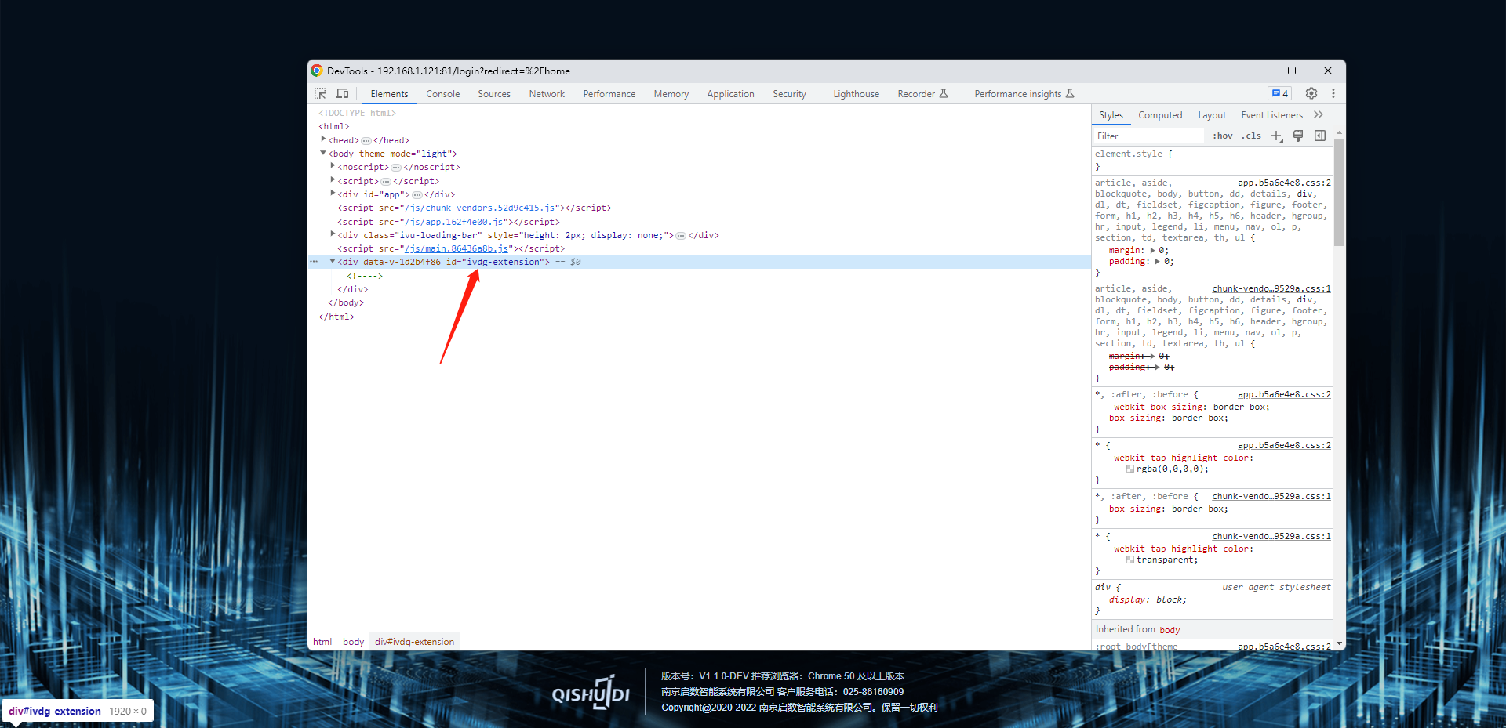Click the Styles Filter input field
This screenshot has width=1506, height=728.
click(x=1148, y=136)
